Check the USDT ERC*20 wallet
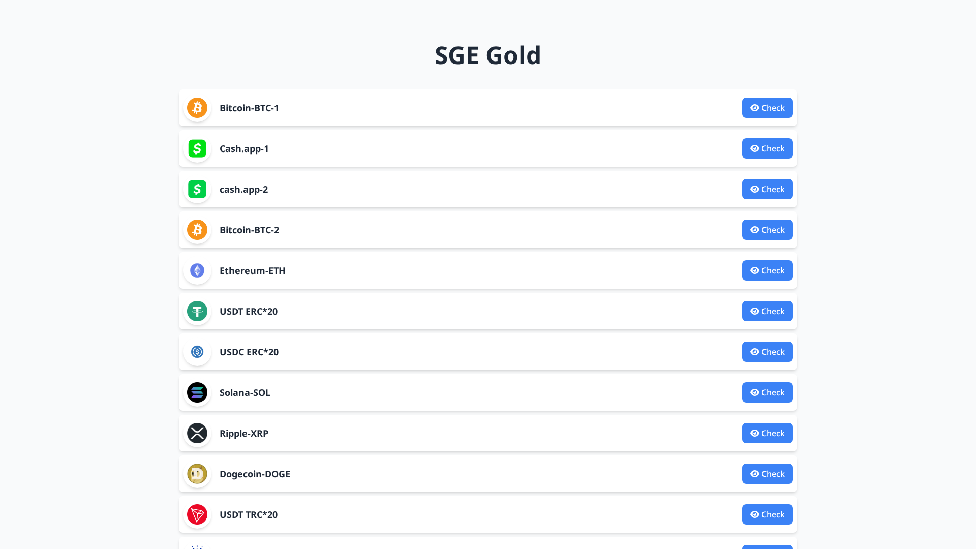The image size is (976, 549). click(767, 311)
